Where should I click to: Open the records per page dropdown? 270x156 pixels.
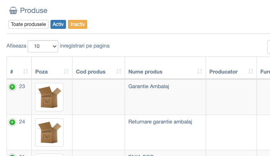(x=43, y=46)
